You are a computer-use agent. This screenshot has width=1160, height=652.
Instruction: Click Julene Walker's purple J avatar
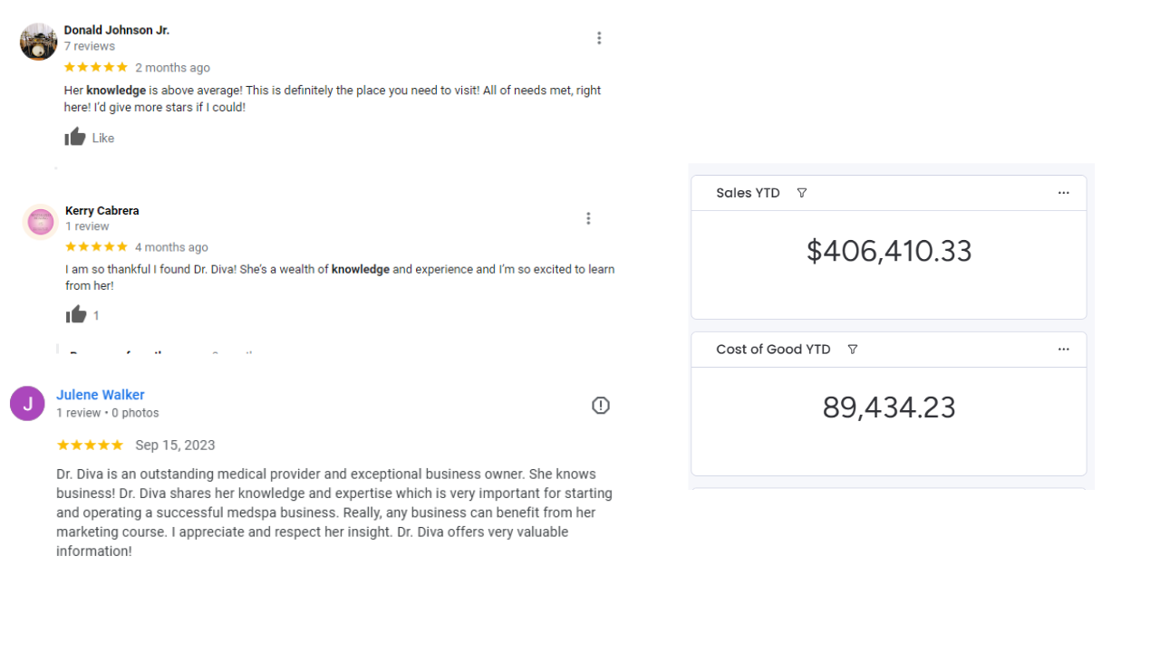coord(27,404)
